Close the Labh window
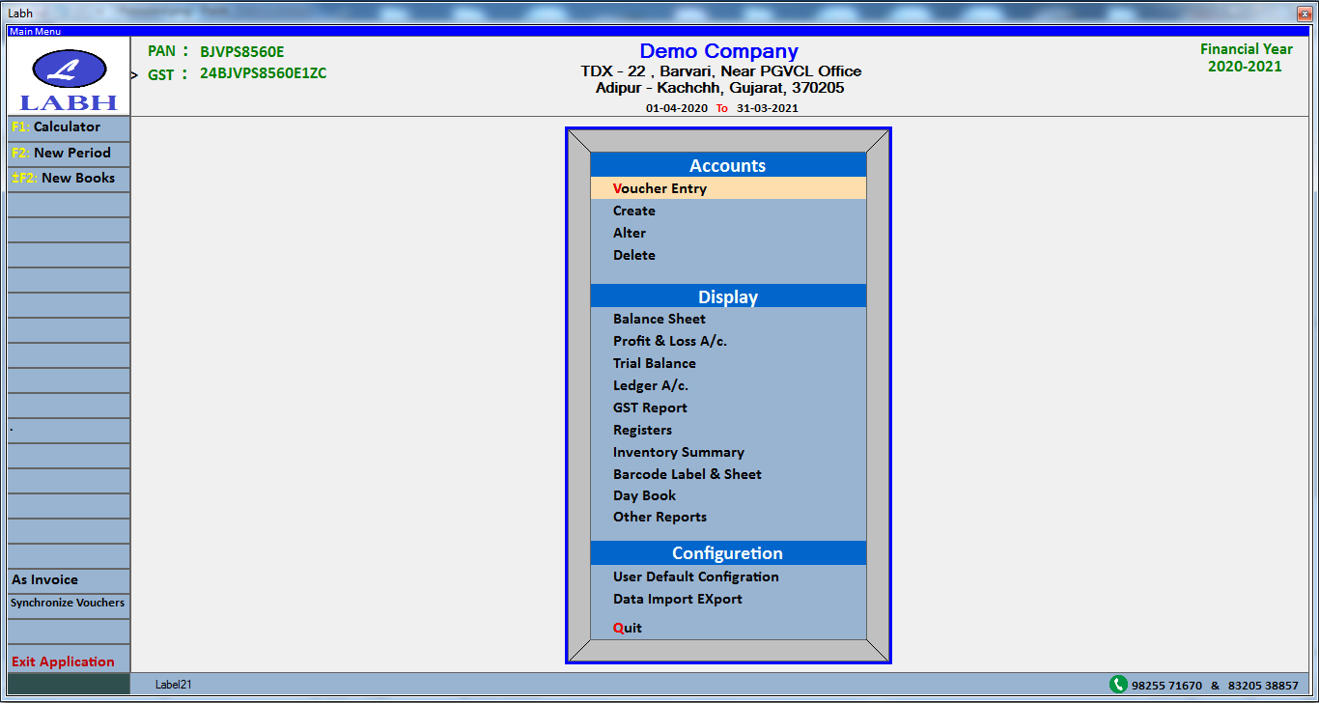Image resolution: width=1319 pixels, height=703 pixels. (1305, 13)
